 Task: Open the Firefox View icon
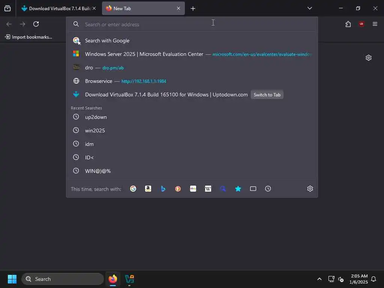7,8
